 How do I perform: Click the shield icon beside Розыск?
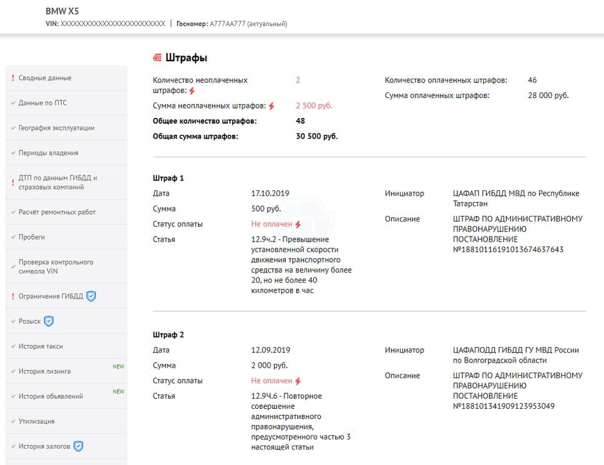click(49, 321)
